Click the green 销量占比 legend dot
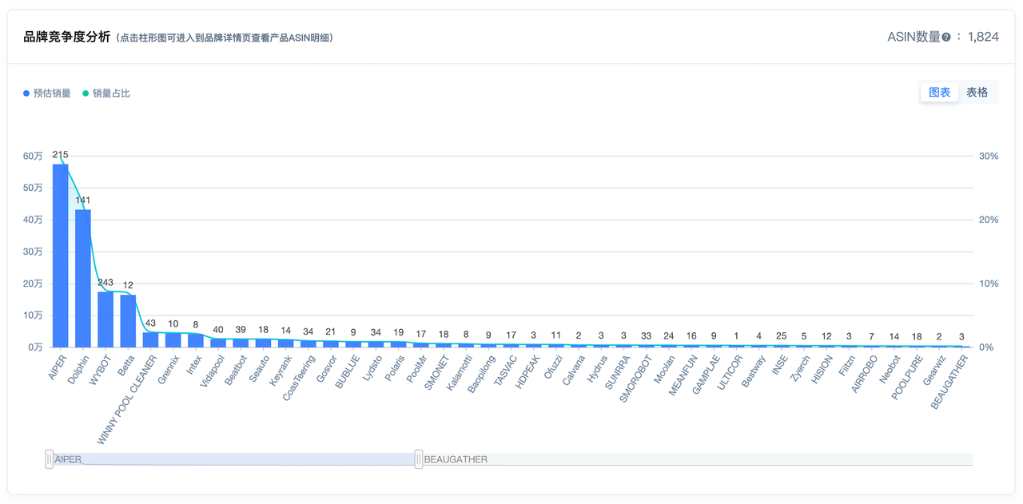 (86, 93)
